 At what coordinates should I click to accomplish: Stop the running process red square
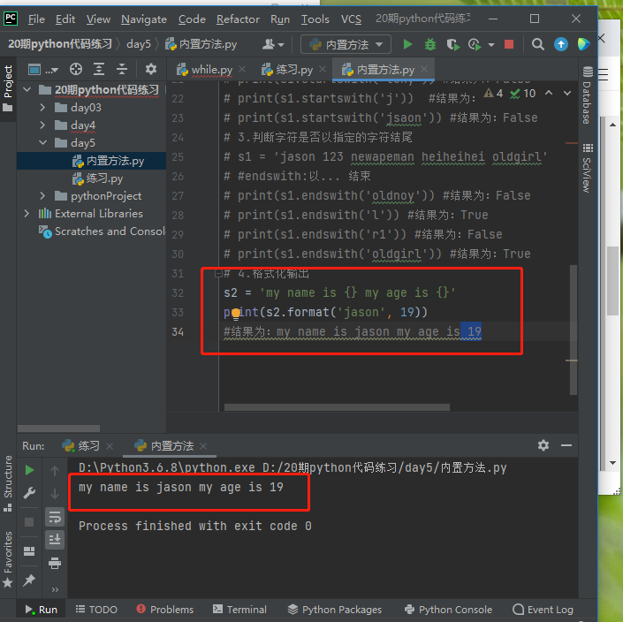point(509,44)
